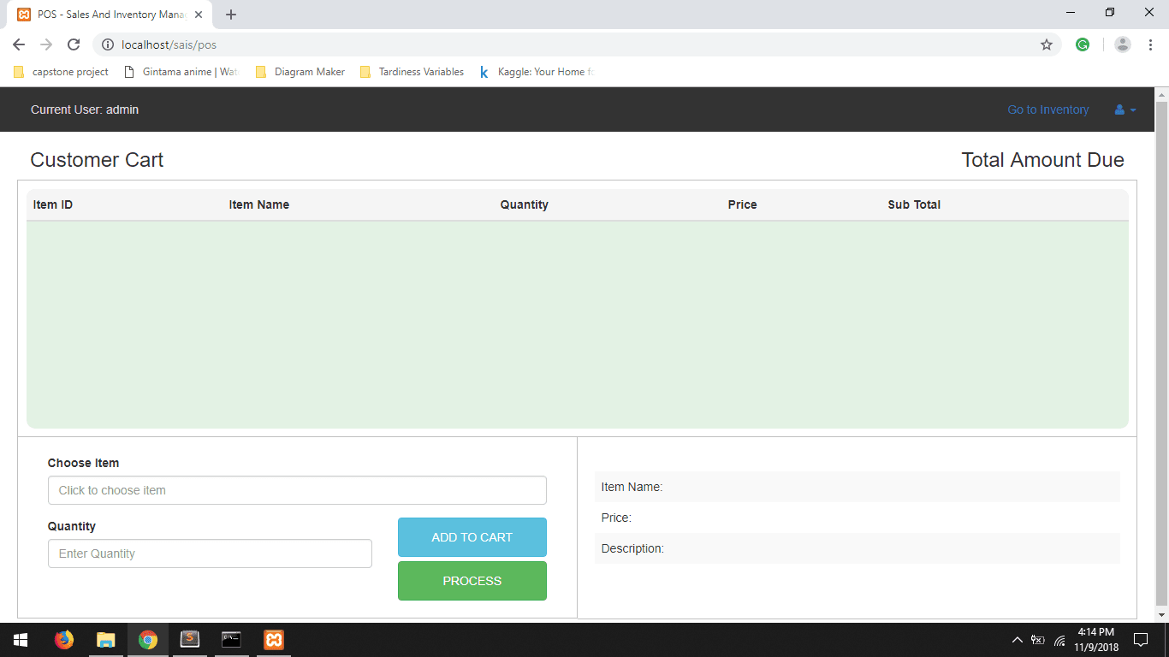Click the user account icon in the POS navbar
Viewport: 1169px width, 657px height.
tap(1119, 109)
